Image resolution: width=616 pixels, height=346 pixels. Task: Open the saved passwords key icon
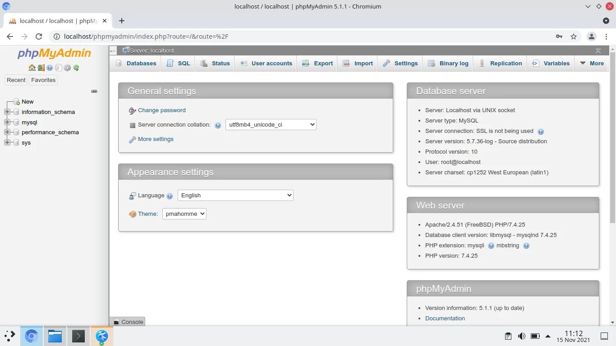pos(559,36)
